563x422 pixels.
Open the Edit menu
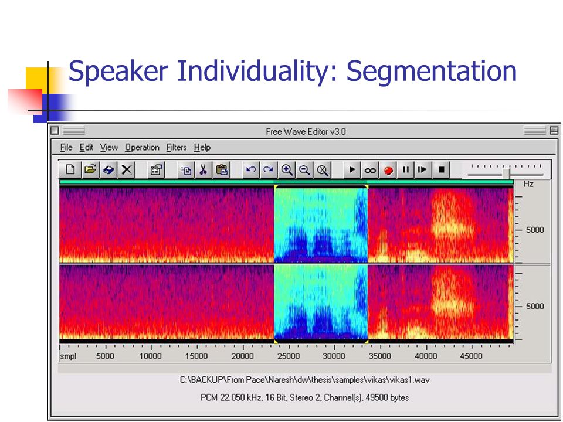coord(86,148)
